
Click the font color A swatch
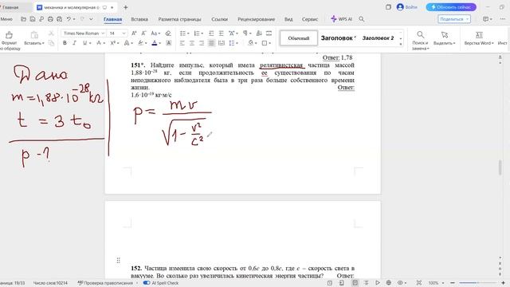click(x=155, y=43)
